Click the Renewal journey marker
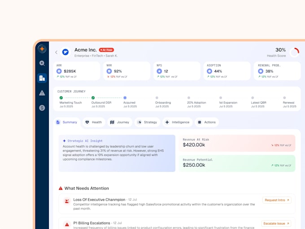Screen dimensions: 305x229 [x=284, y=98]
